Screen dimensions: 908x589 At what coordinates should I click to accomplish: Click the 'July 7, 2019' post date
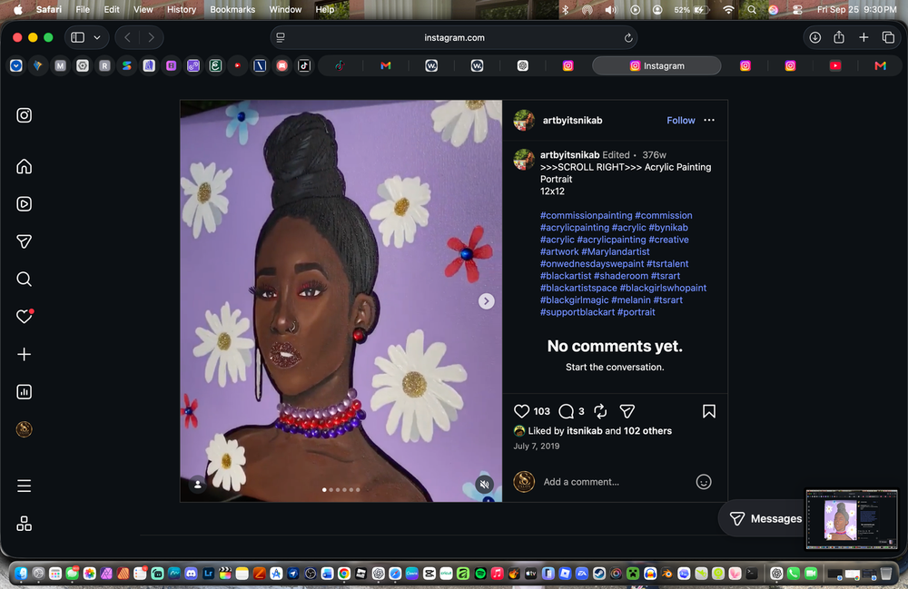[537, 447]
